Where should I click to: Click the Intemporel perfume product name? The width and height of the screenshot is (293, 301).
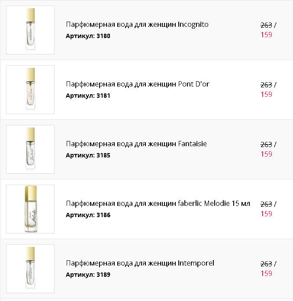click(x=140, y=263)
